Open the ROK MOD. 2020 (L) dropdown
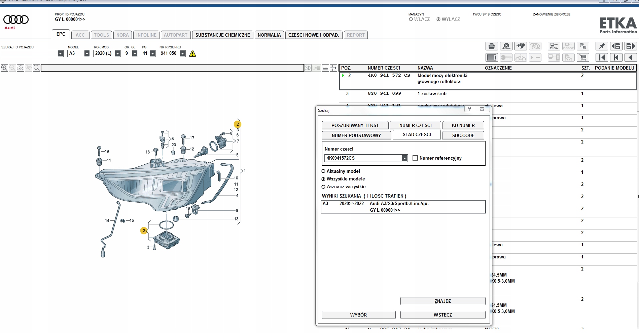This screenshot has height=333, width=639. 117,53
